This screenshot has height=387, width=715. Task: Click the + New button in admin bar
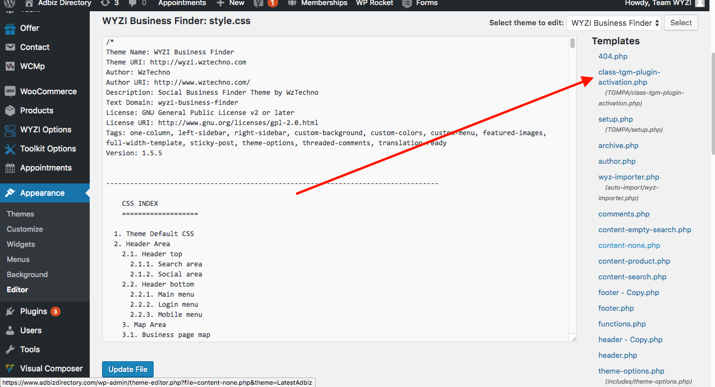point(230,3)
